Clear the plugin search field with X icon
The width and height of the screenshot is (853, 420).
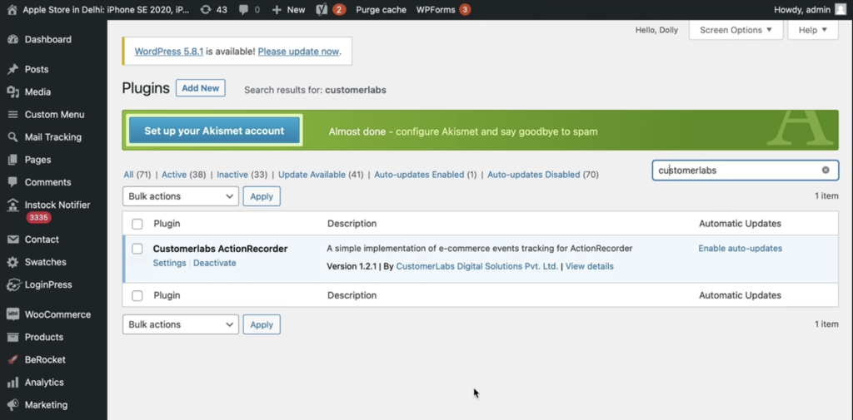point(826,170)
